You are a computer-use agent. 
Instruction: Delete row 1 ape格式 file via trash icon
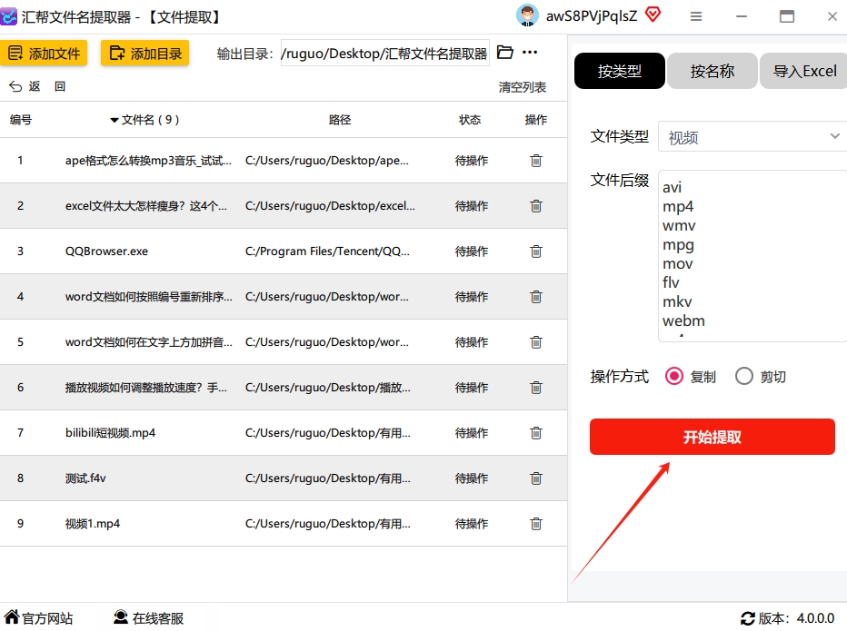536,161
